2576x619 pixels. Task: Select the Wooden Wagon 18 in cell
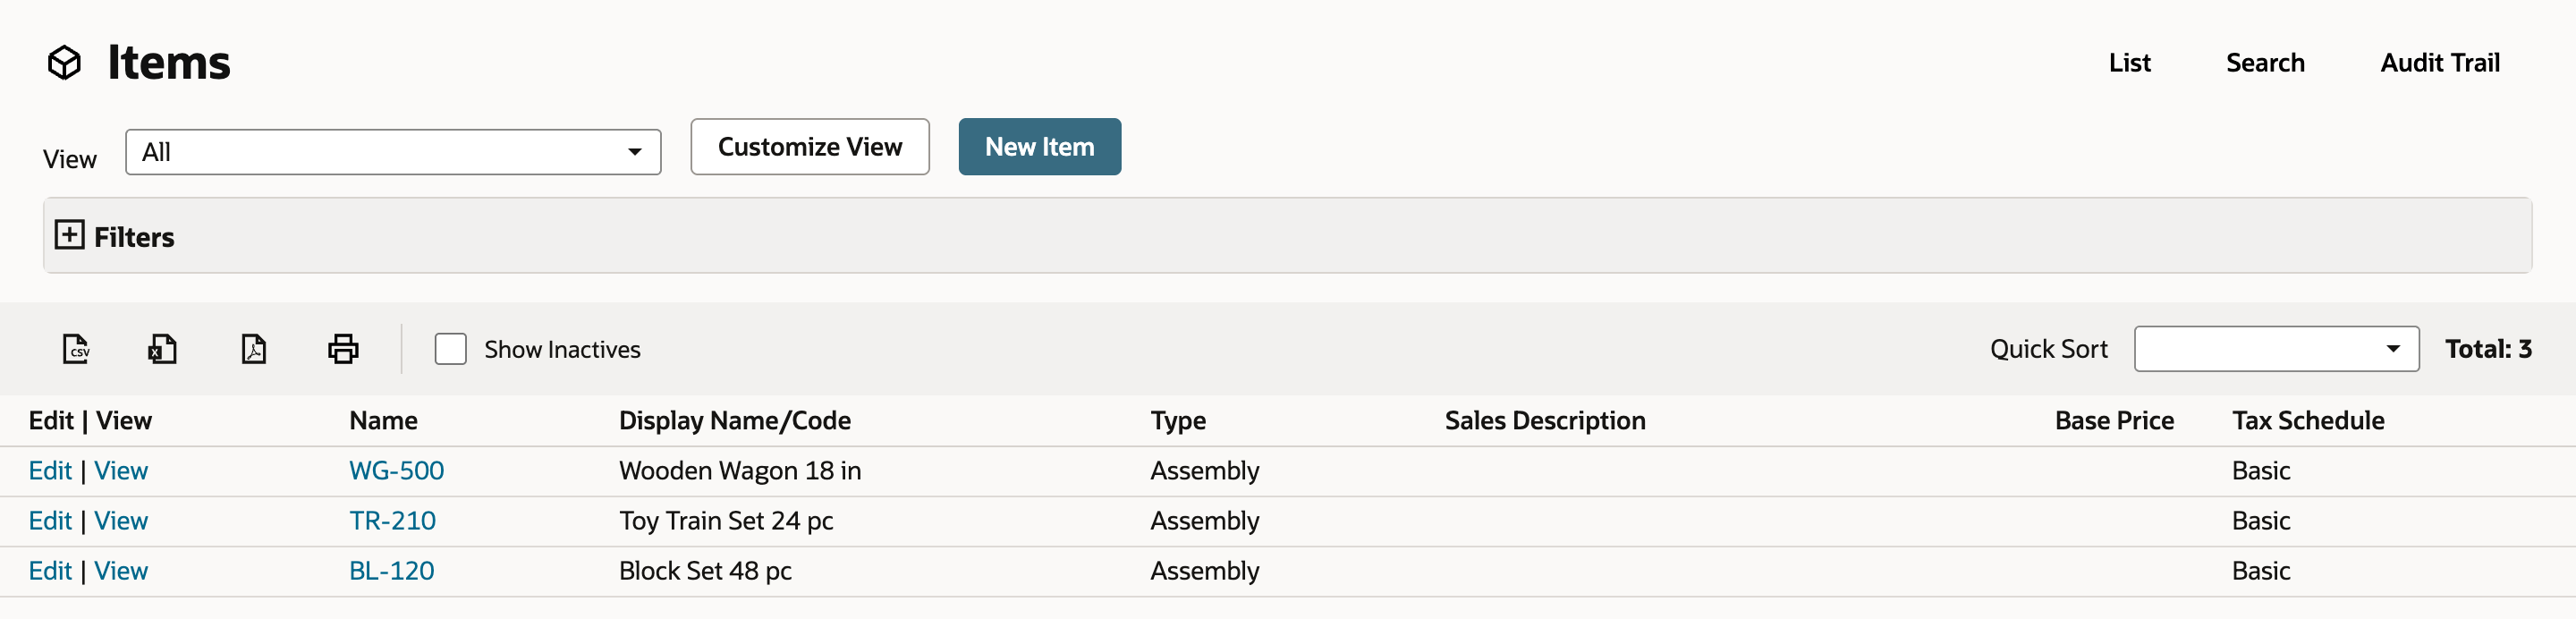[x=740, y=471]
